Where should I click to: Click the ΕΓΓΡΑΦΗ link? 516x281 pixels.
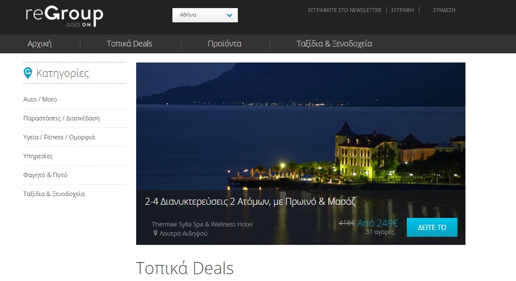(x=402, y=10)
